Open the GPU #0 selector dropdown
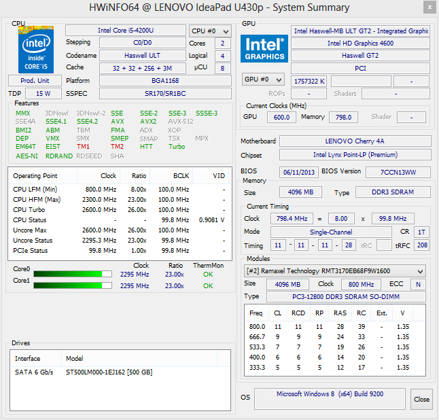Screen dimensions: 439x420 [264, 80]
